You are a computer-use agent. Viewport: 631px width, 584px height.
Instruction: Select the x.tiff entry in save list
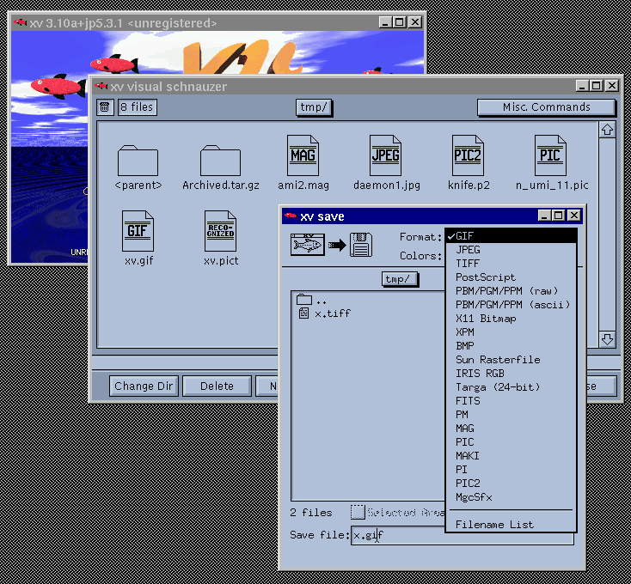333,313
